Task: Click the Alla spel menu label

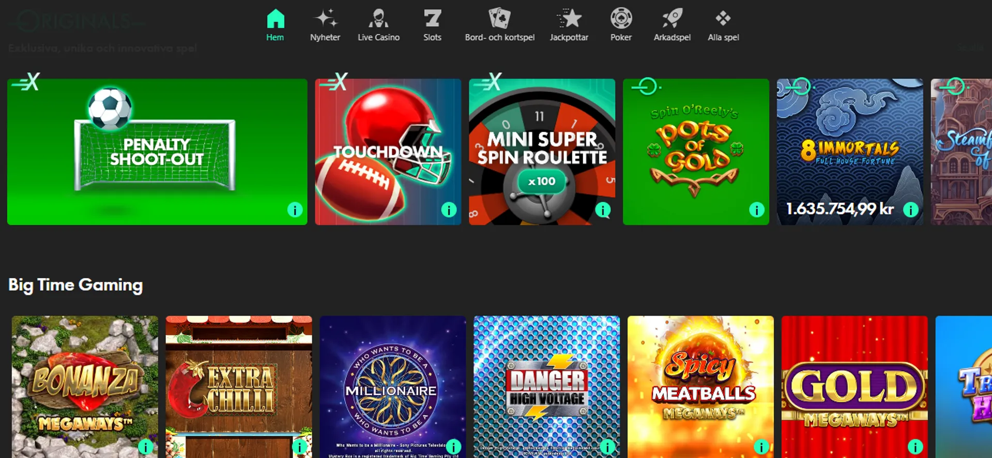Action: pos(723,37)
